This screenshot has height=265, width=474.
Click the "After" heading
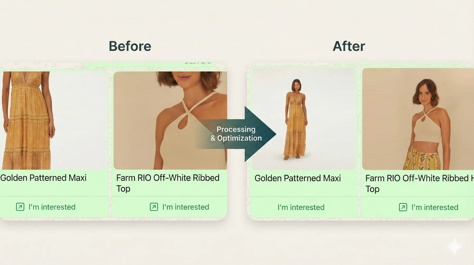coord(349,46)
